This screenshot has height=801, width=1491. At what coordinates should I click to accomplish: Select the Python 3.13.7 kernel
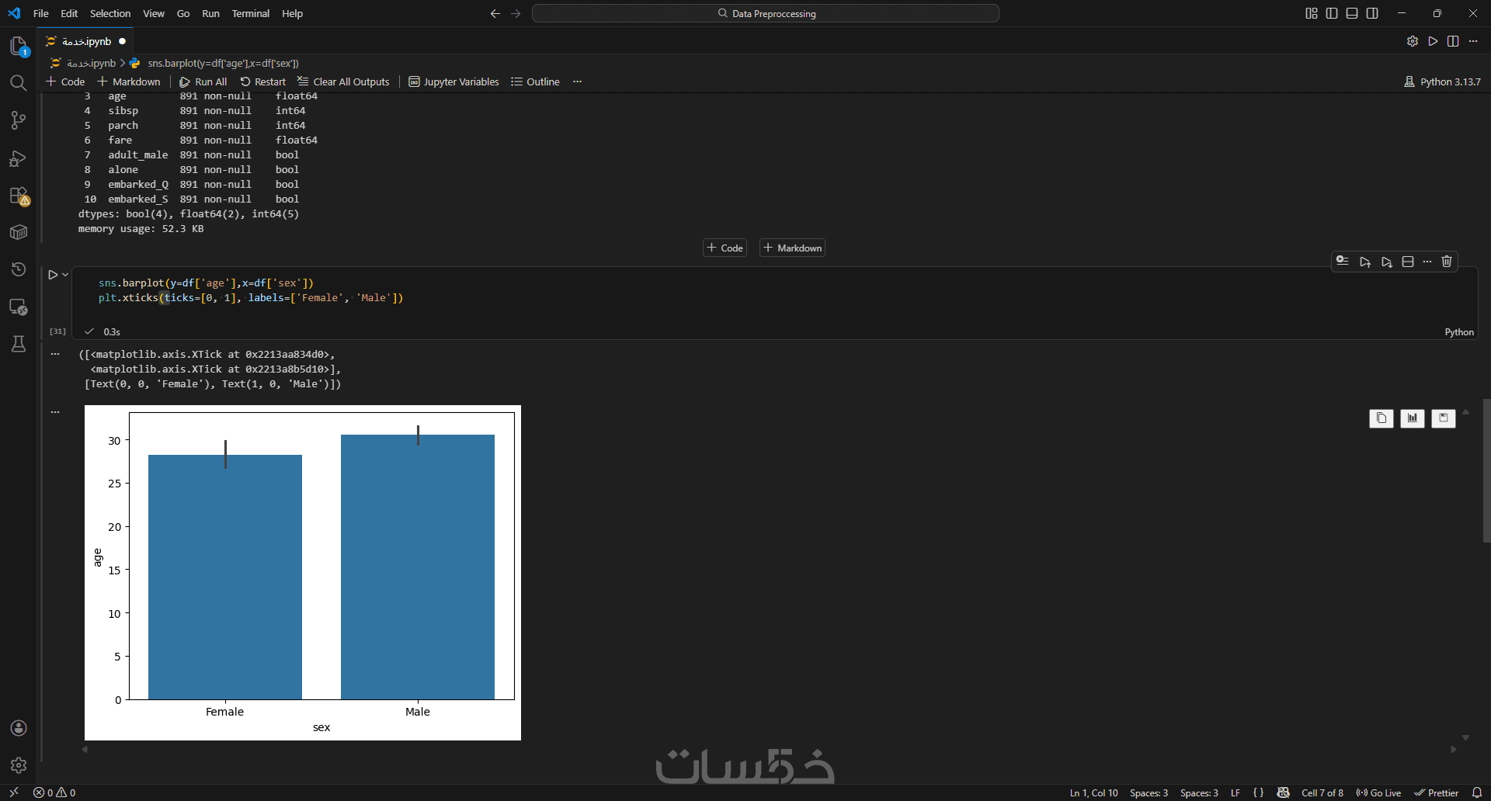click(x=1442, y=81)
